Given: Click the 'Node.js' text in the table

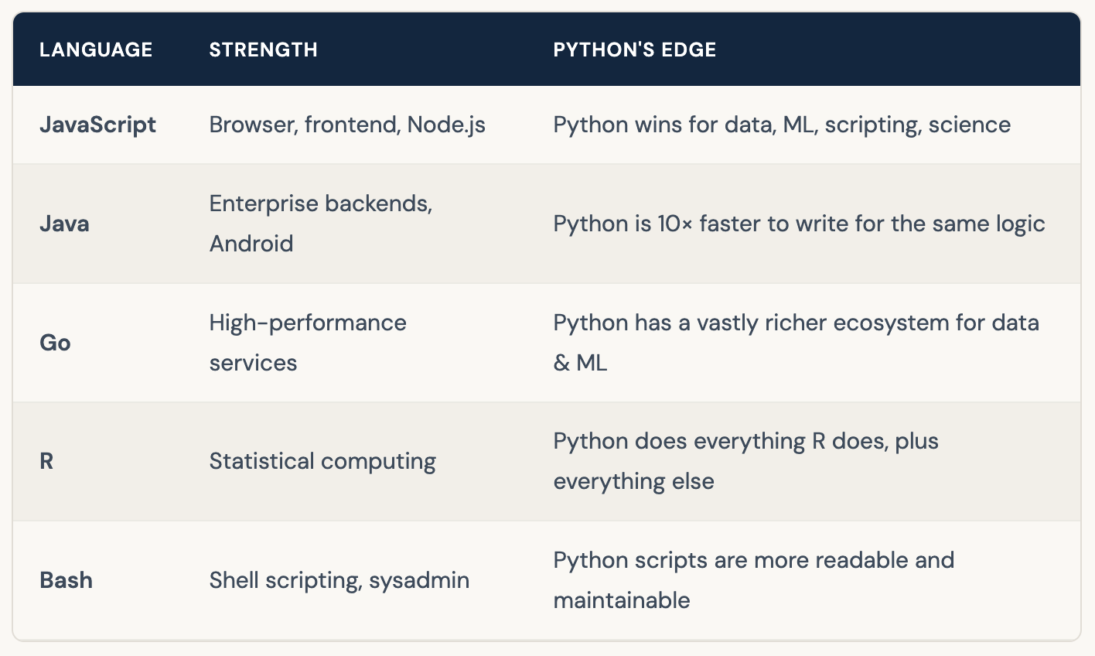Looking at the screenshot, I should [446, 125].
